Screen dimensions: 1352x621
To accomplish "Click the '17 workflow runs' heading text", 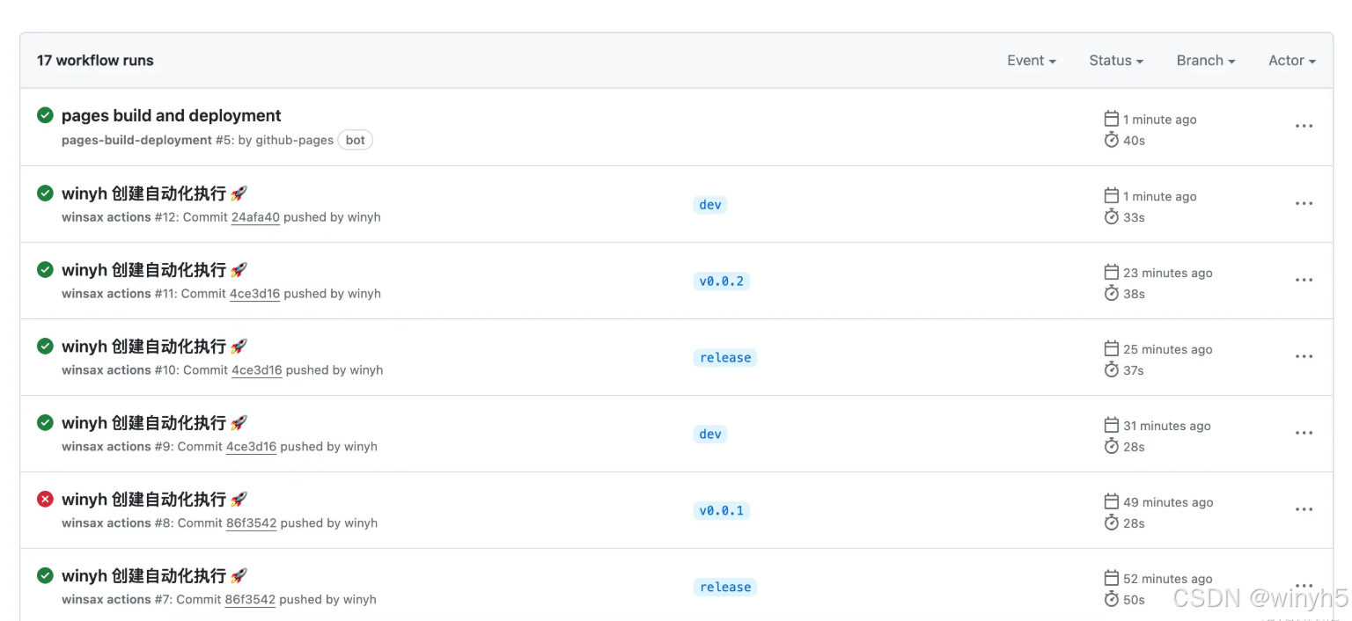I will pyautogui.click(x=95, y=61).
